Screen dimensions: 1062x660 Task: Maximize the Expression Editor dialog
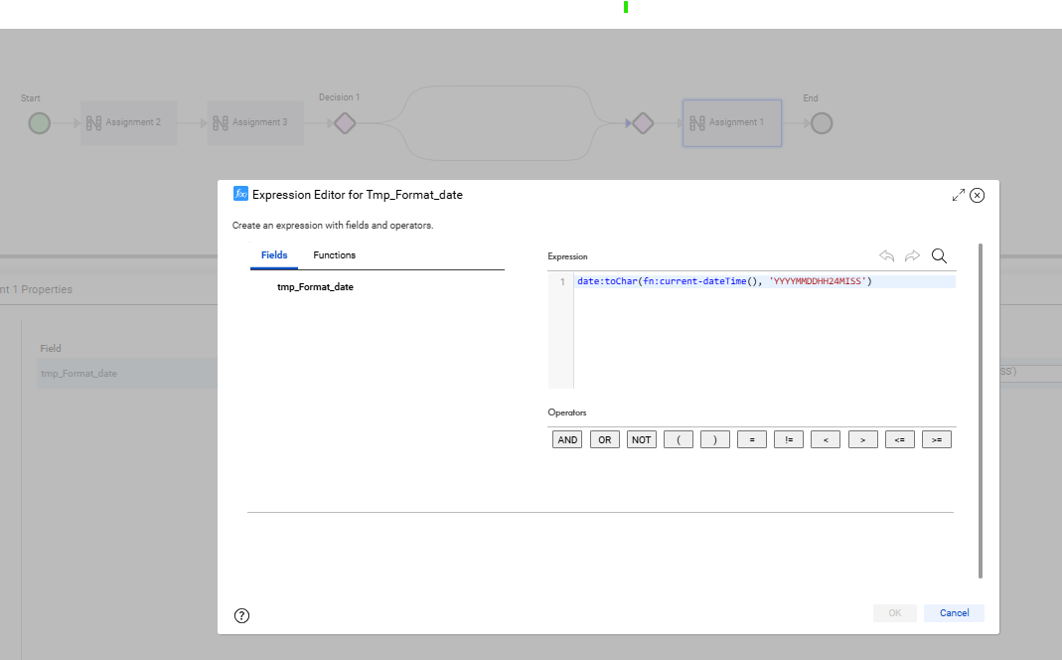coord(958,195)
